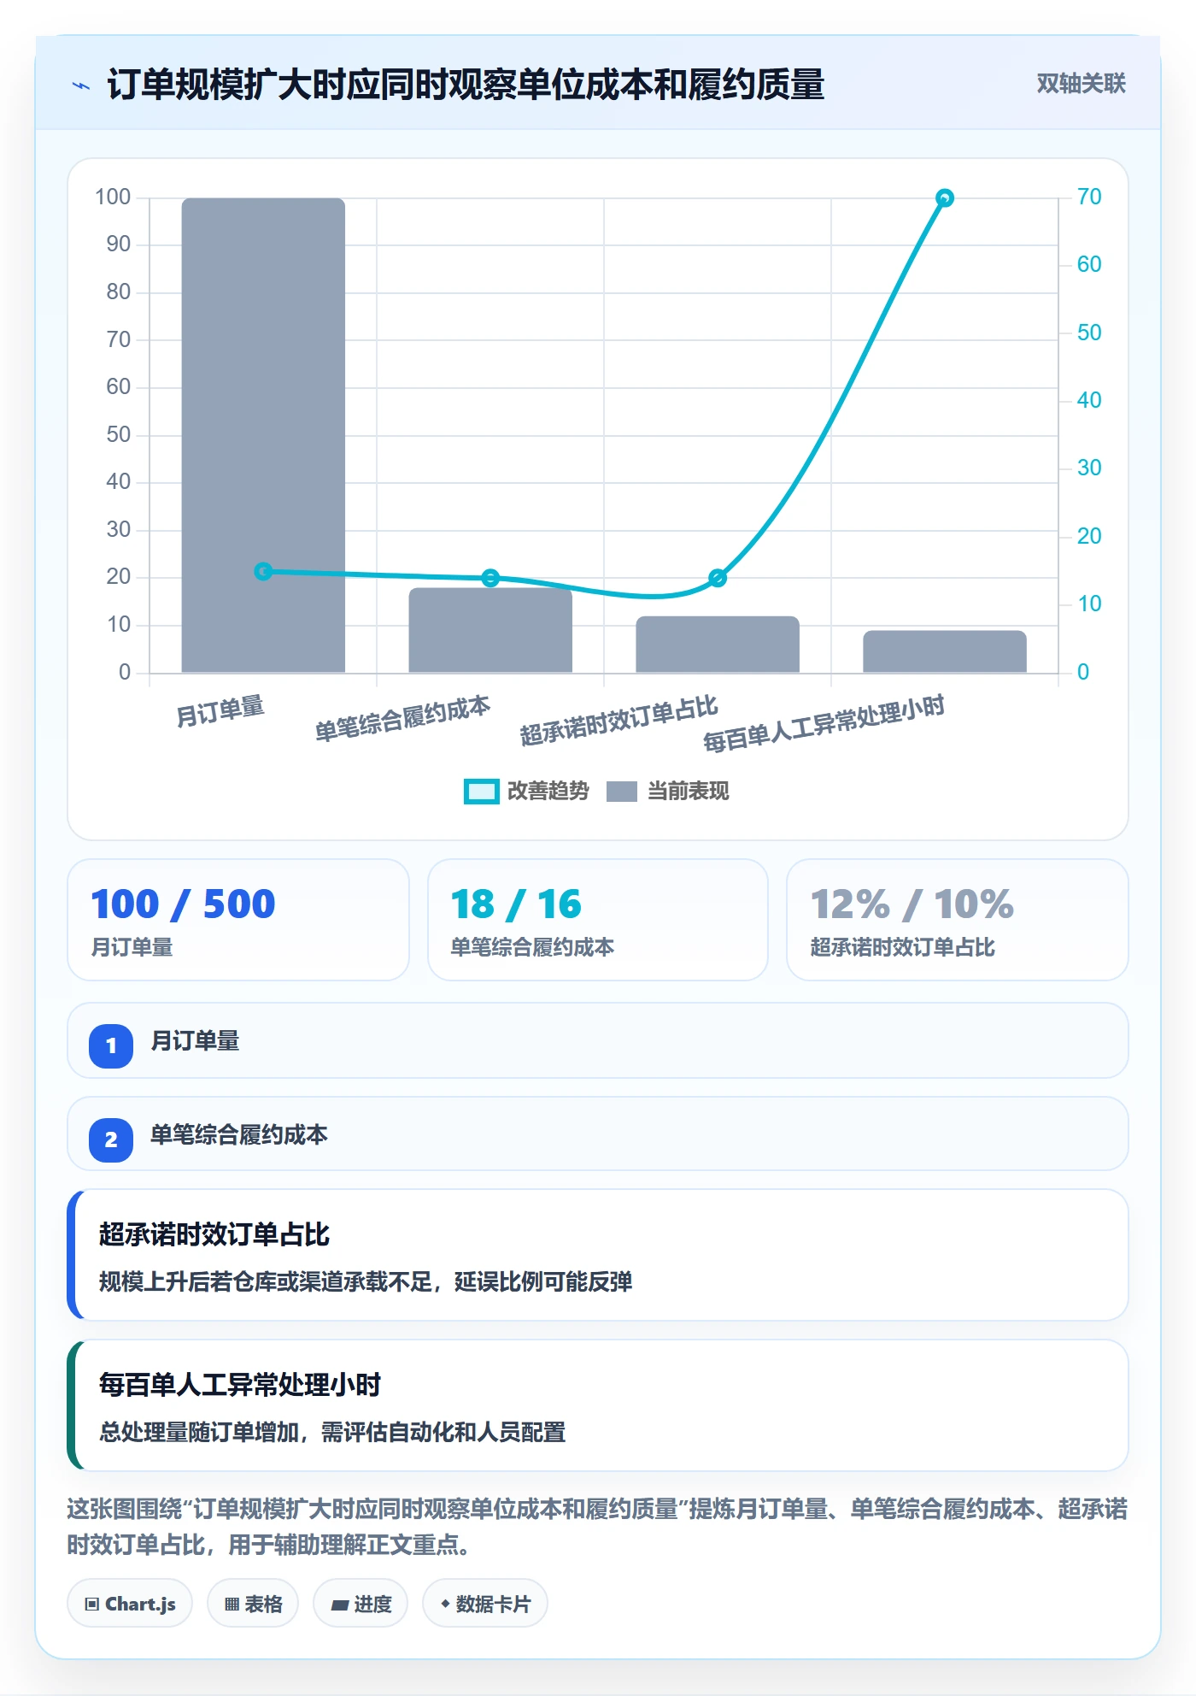Click the bar for 超承诺时效订单占比

pyautogui.click(x=718, y=645)
